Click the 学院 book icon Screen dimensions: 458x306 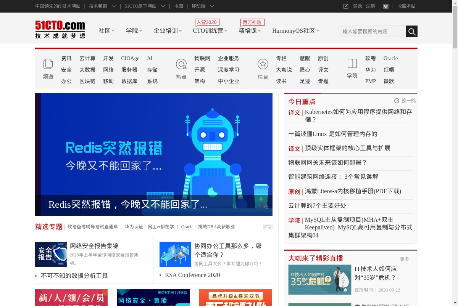click(x=352, y=63)
